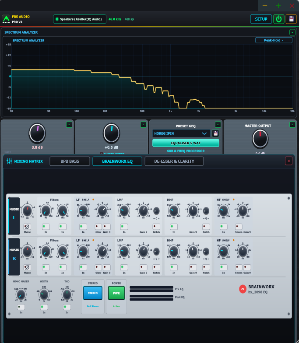Maximize the window with green plus

tap(278, 6)
